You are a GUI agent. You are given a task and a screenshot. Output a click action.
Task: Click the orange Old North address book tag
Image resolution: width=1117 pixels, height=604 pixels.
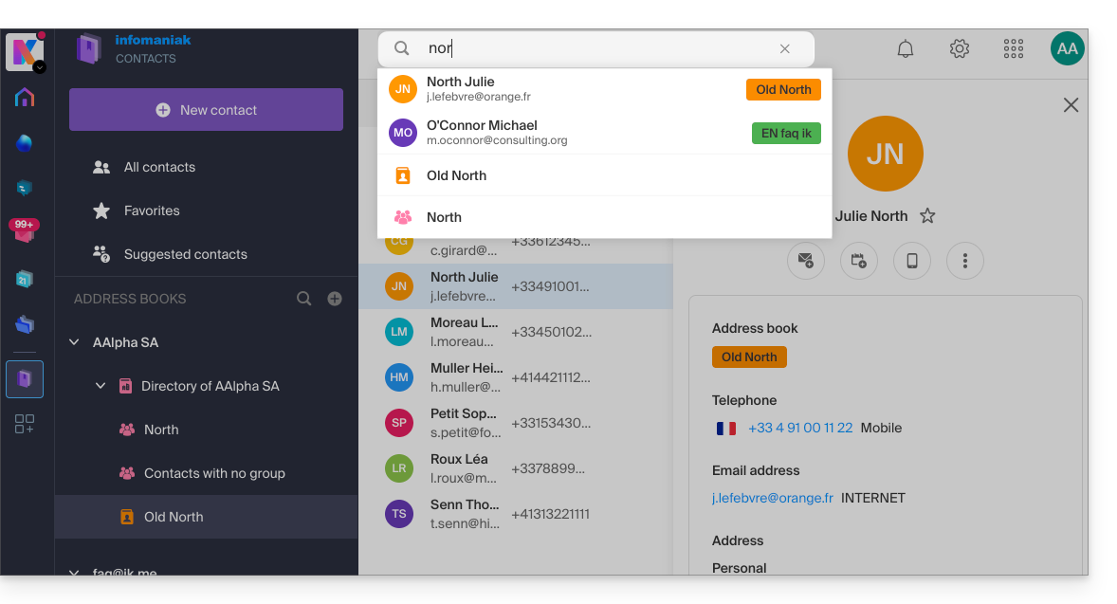749,357
